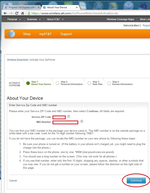The height and width of the screenshot is (193, 150).
Task: Click the 'ACTIVATE GOPHONE' label
Action: point(14,84)
